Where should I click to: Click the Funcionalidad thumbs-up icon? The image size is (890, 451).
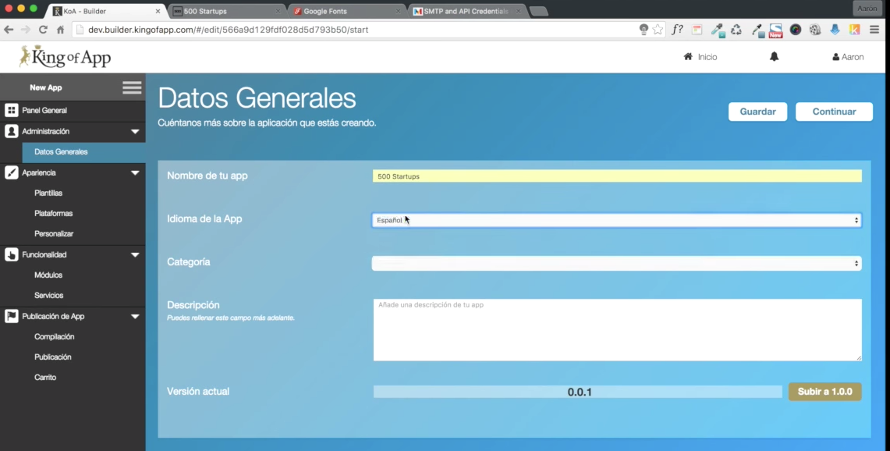(x=11, y=254)
